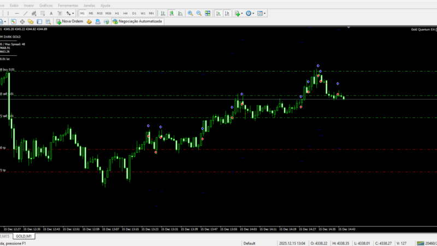
Task: Open the Terminal panel icon
Action: 39,21
